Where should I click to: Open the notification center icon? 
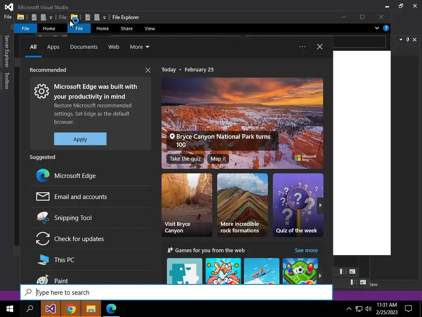coord(408,309)
